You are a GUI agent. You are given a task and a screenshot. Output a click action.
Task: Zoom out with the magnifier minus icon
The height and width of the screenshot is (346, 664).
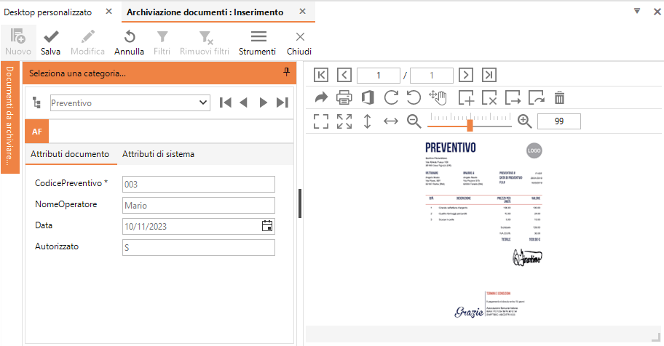(x=414, y=121)
